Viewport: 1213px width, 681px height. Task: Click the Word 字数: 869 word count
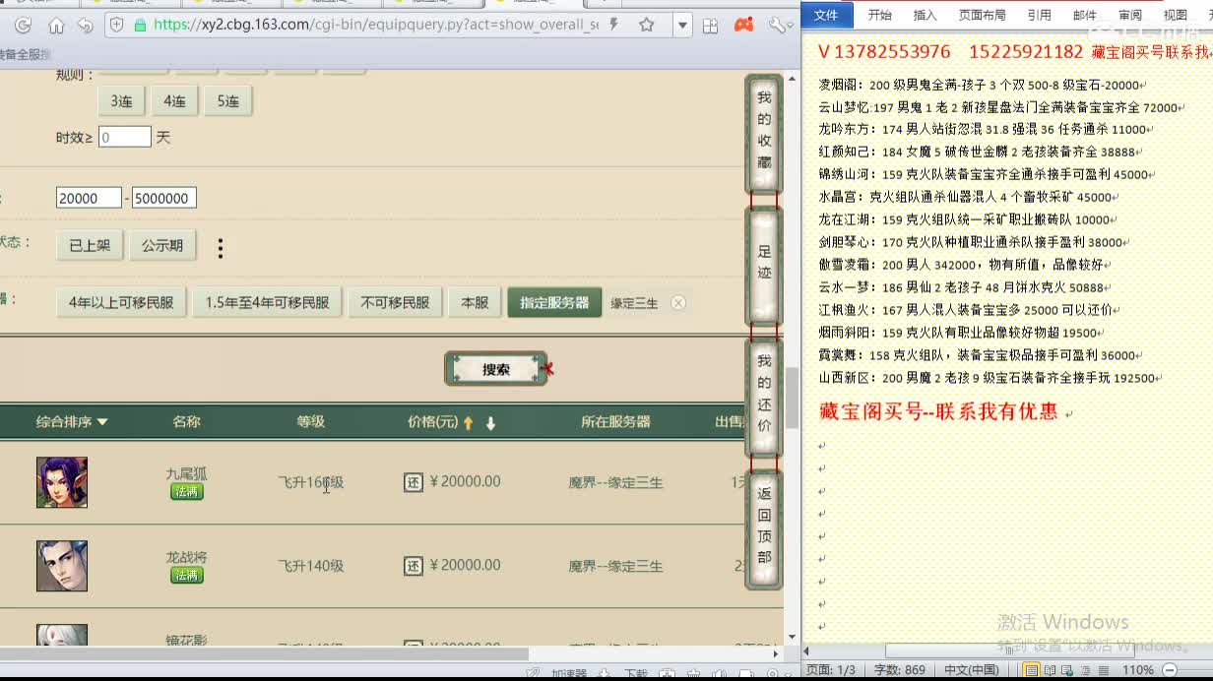[900, 670]
